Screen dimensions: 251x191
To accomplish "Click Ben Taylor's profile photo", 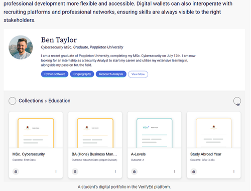I will pyautogui.click(x=21, y=47).
